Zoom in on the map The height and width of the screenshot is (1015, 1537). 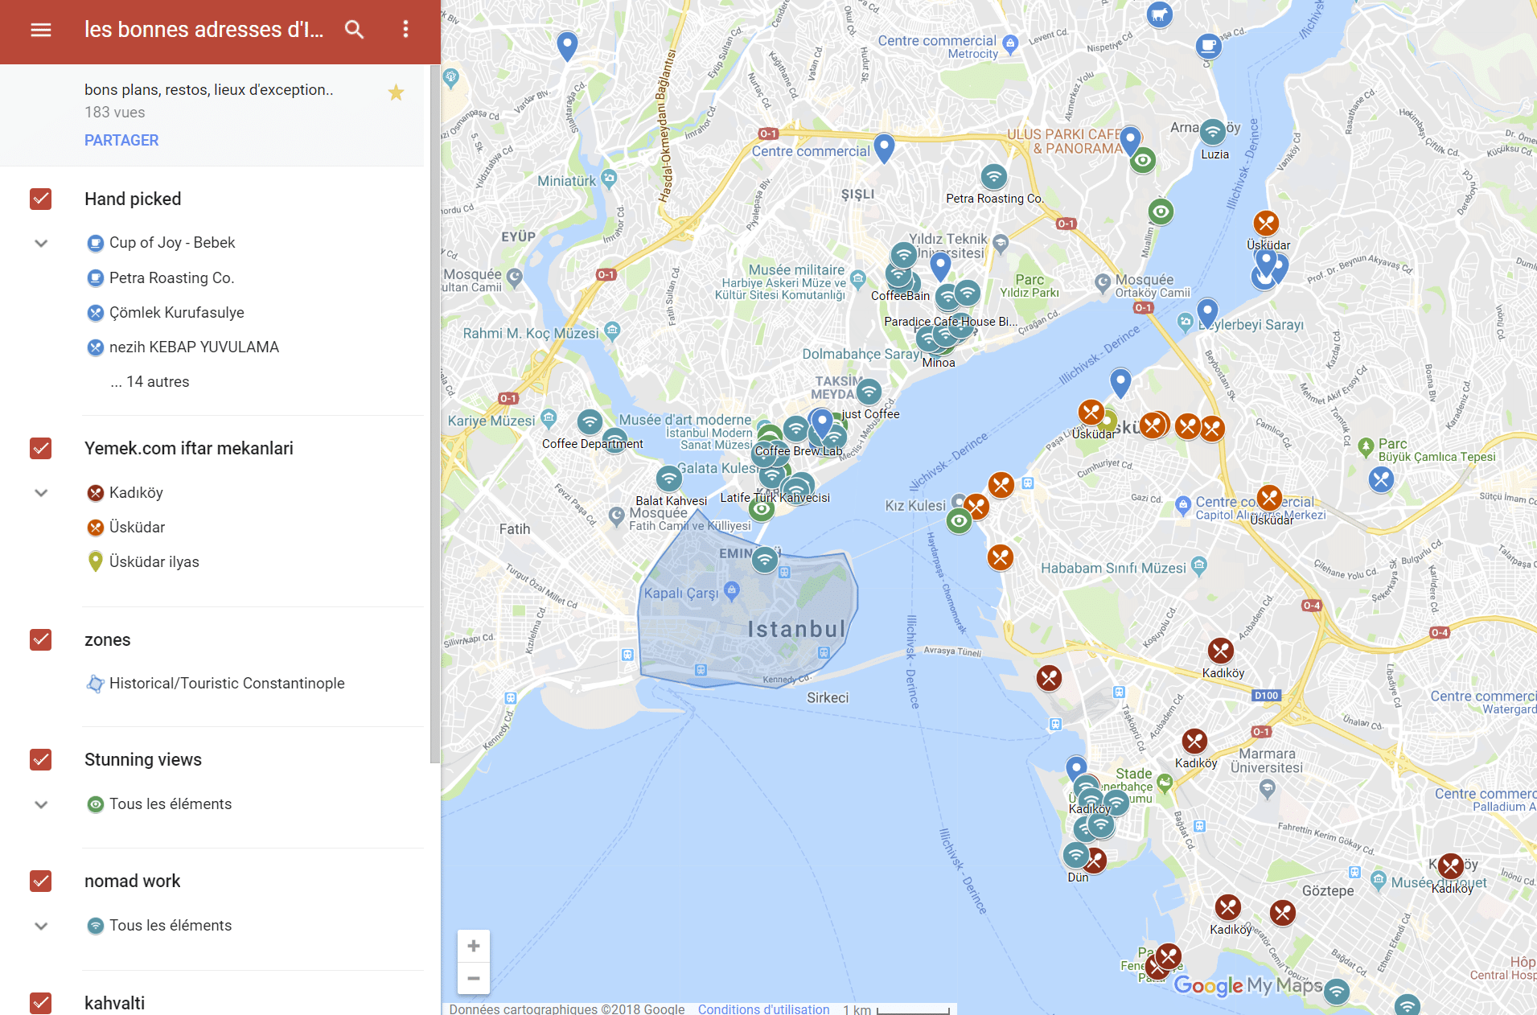tap(474, 946)
